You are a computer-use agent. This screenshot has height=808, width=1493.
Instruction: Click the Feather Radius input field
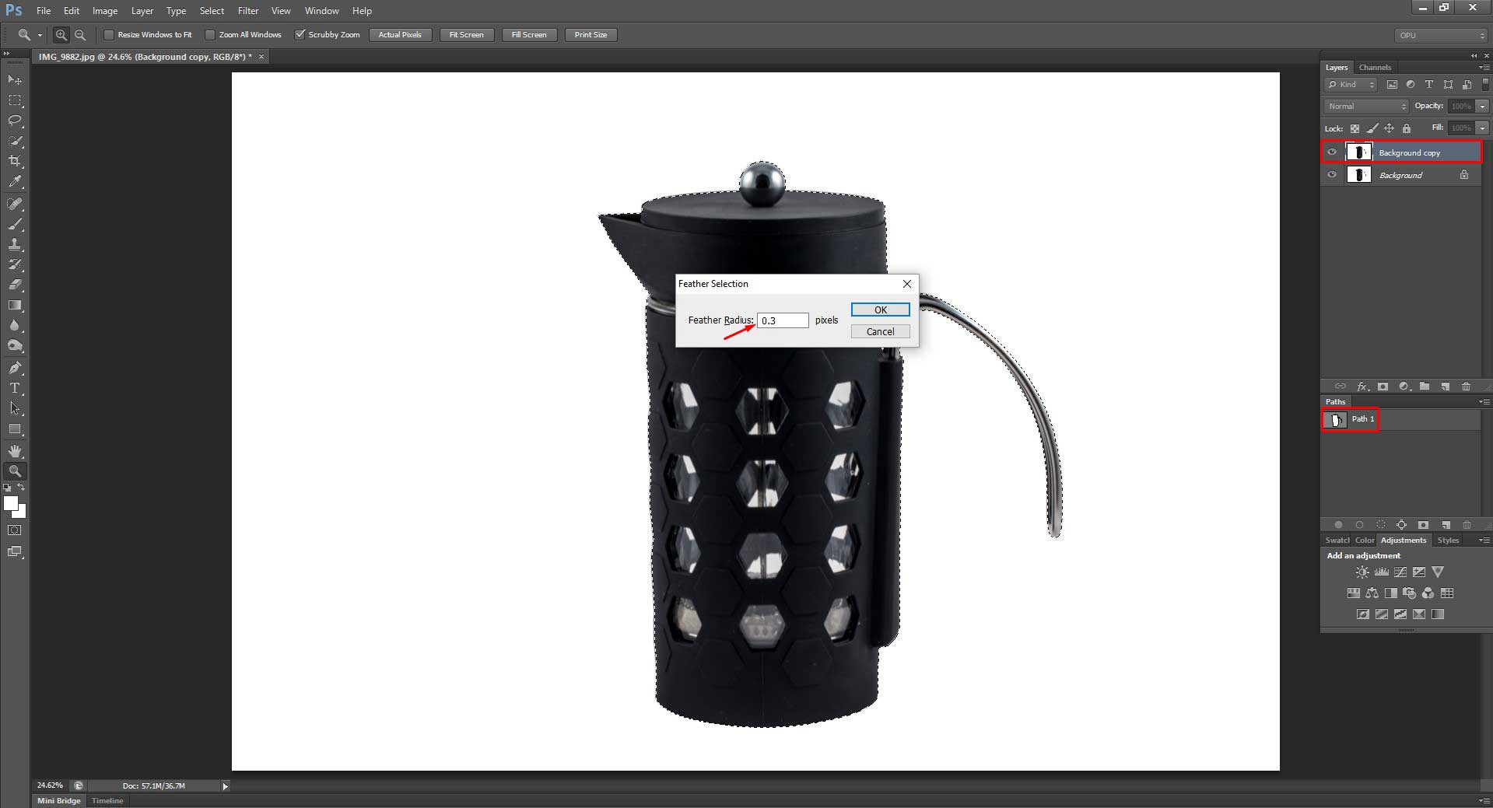782,320
